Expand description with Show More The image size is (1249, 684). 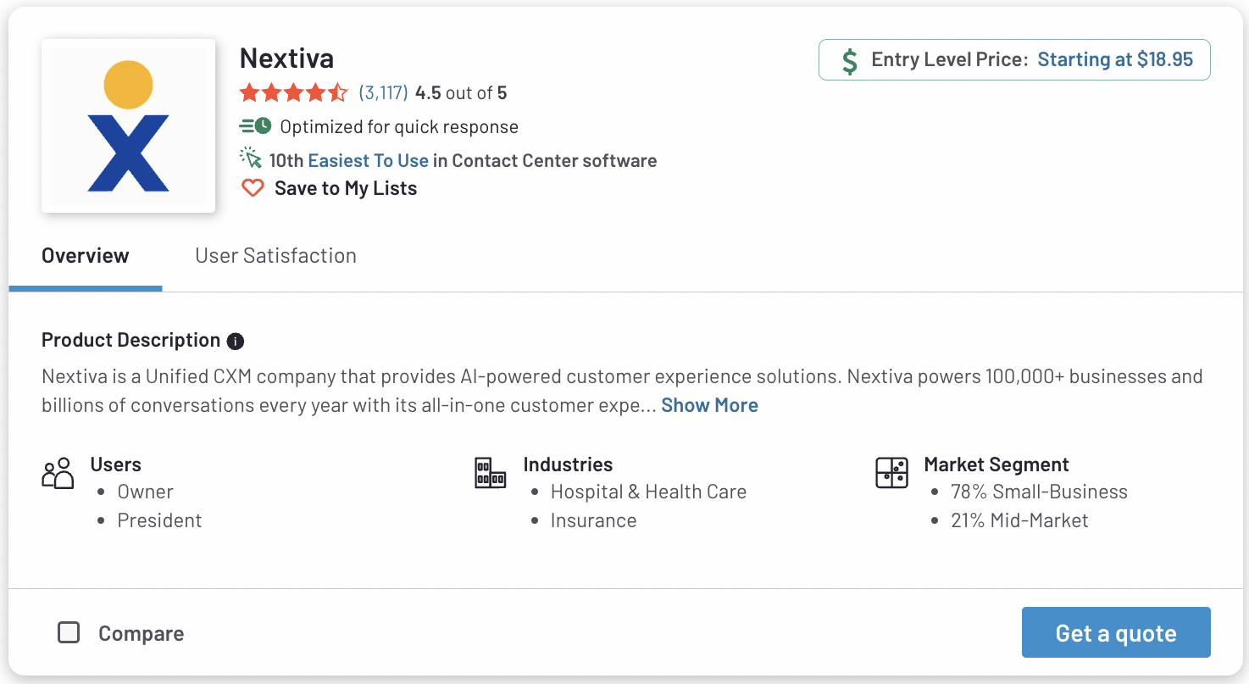point(709,405)
